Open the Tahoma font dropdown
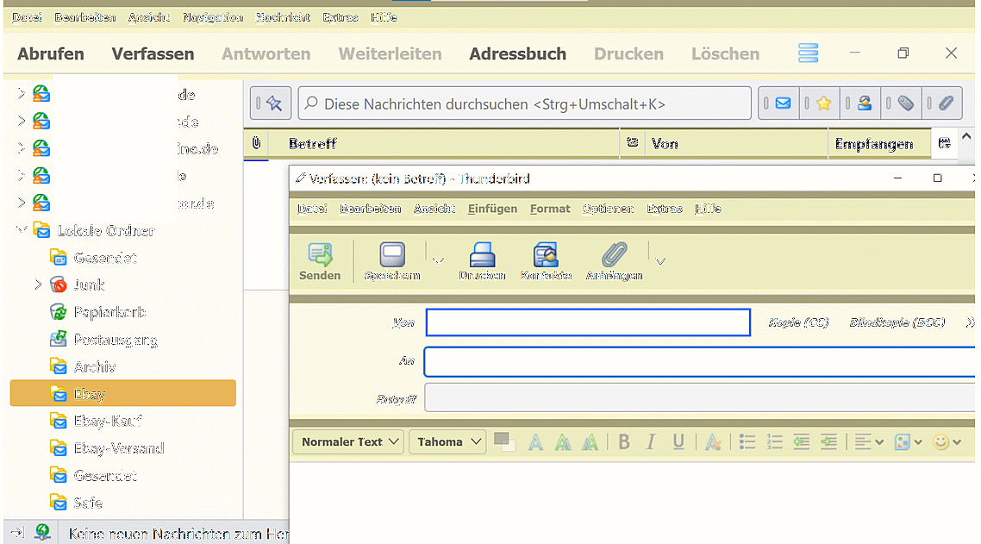Viewport: 981px width, 544px height. tap(447, 442)
